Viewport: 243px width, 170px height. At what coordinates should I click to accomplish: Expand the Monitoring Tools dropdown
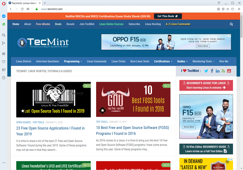click(x=204, y=61)
